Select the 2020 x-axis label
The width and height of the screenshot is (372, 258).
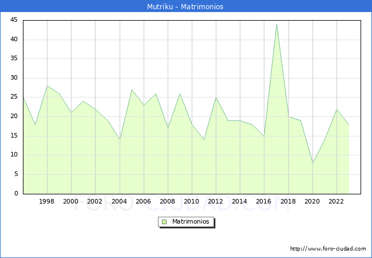[x=312, y=201]
